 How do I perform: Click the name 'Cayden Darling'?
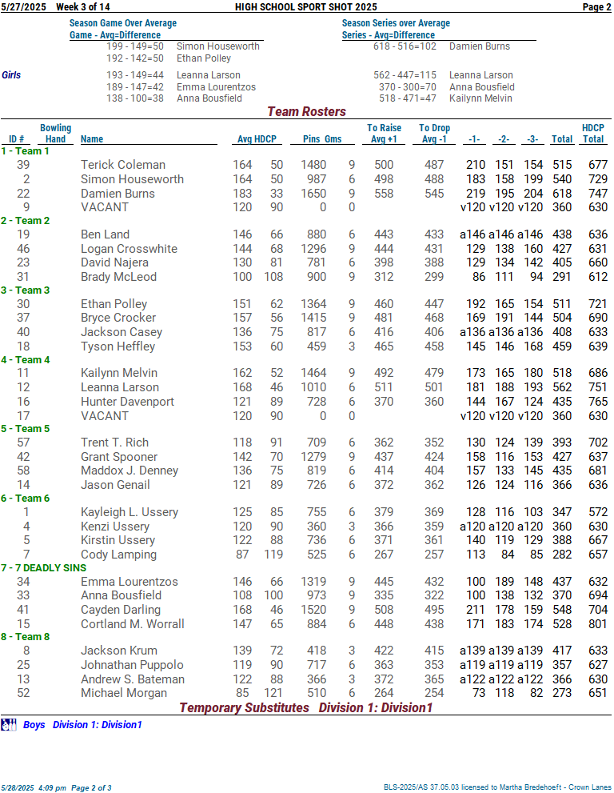coord(120,610)
